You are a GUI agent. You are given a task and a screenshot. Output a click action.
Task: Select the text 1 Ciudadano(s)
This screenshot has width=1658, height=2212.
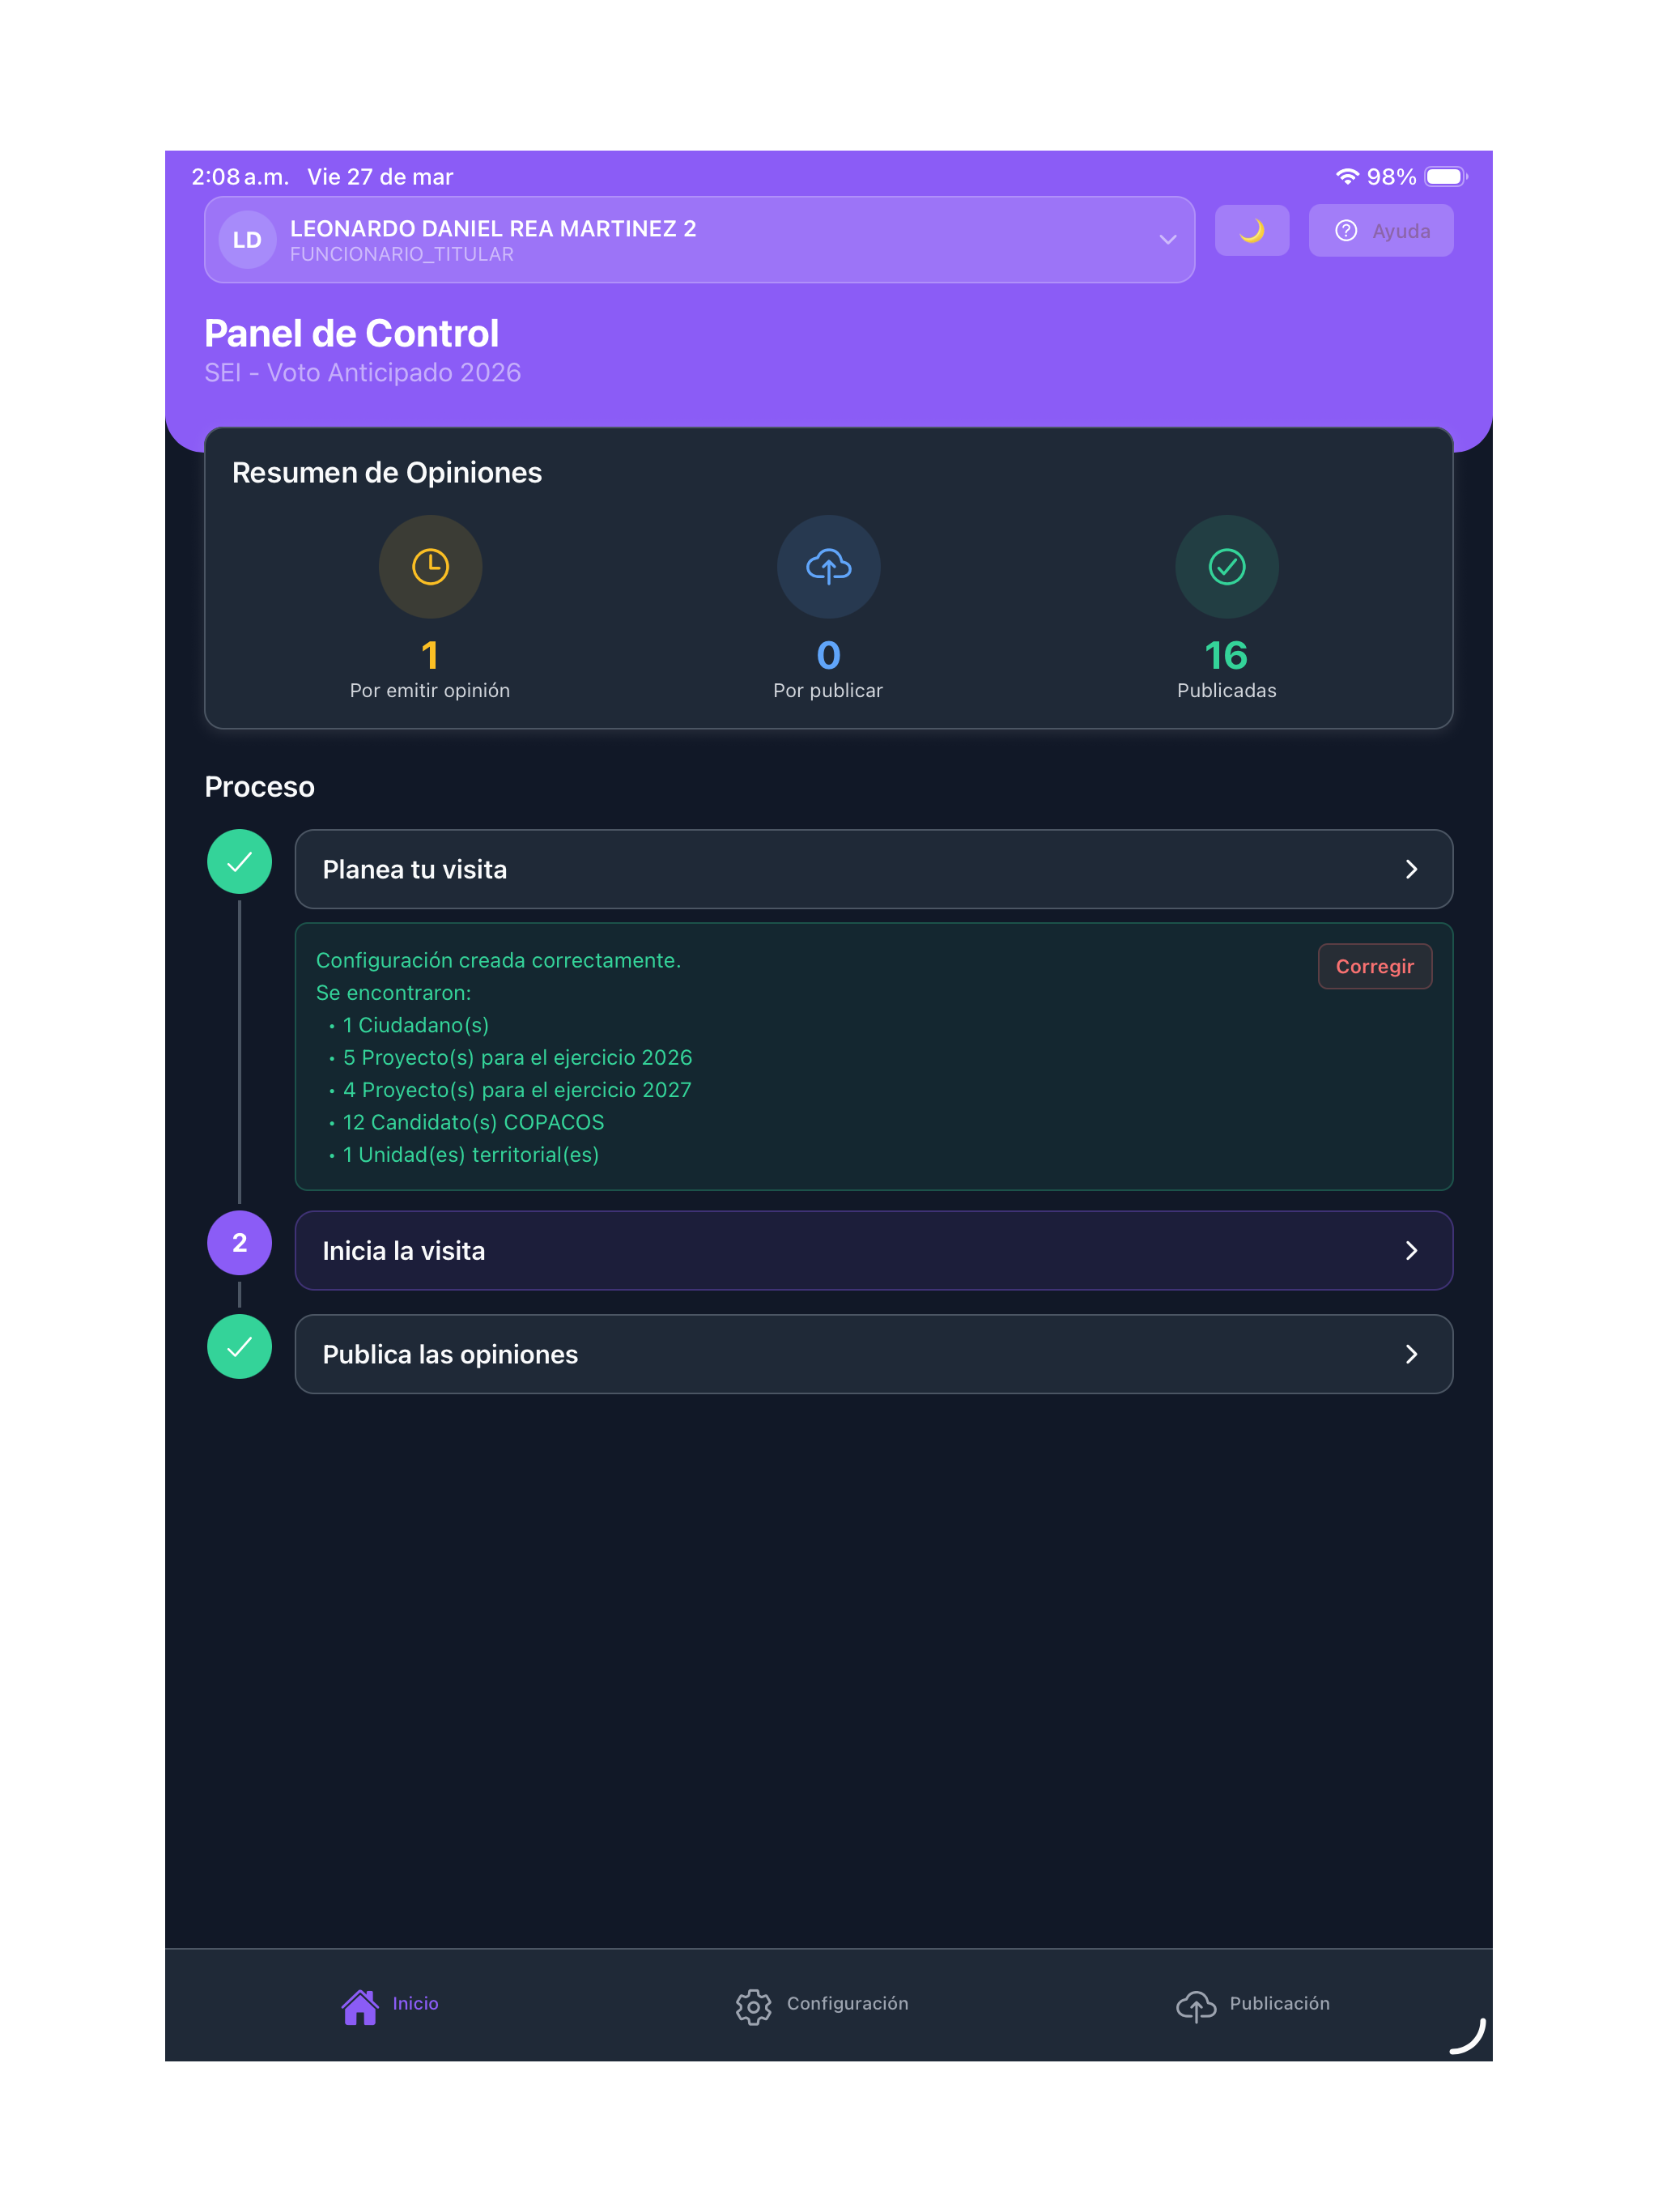pos(416,1025)
